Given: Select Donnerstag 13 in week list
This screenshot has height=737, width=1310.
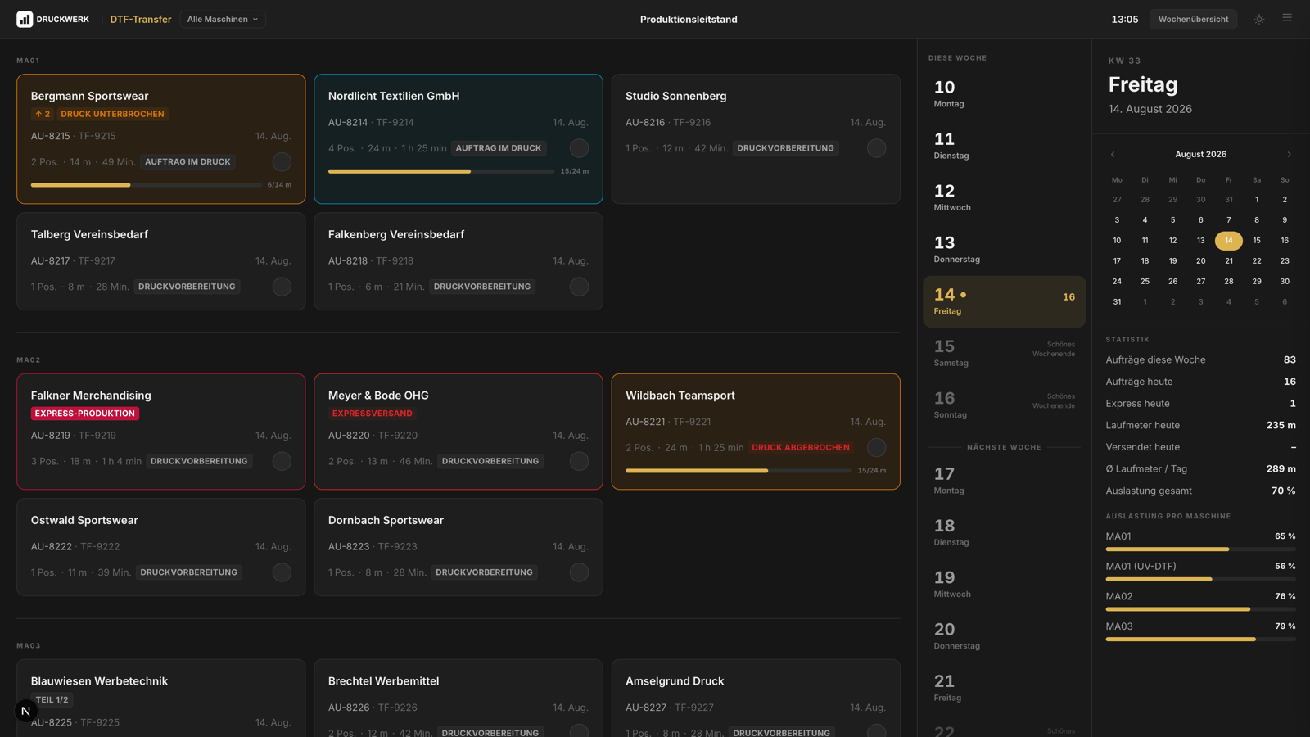Looking at the screenshot, I should tap(1004, 250).
